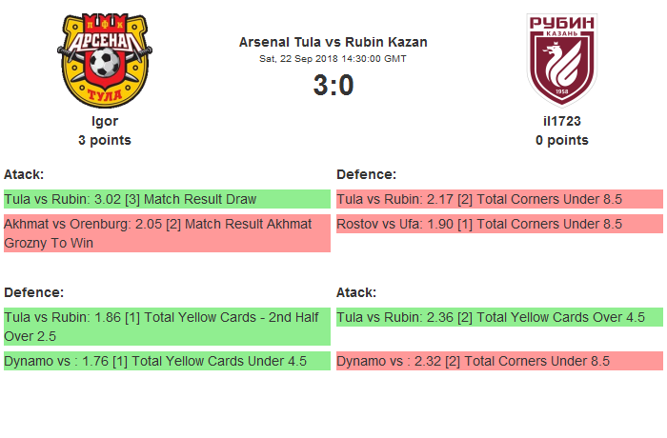667x438 pixels.
Task: Select the 3:0 match score
Action: point(333,86)
